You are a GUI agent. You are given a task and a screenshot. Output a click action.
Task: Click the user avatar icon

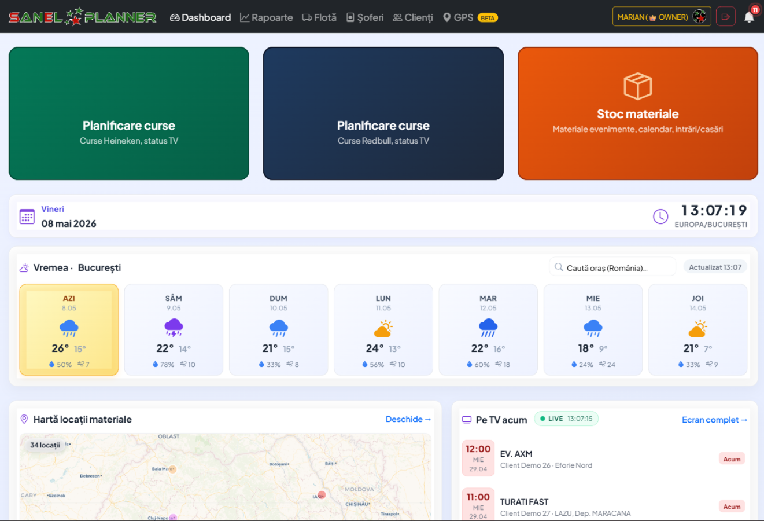699,17
